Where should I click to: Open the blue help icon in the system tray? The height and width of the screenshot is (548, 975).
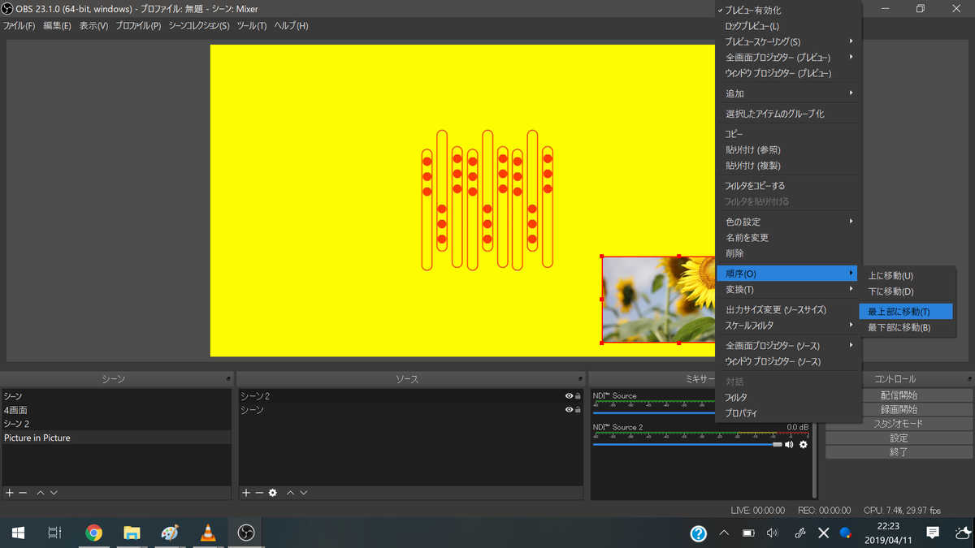[x=698, y=533]
